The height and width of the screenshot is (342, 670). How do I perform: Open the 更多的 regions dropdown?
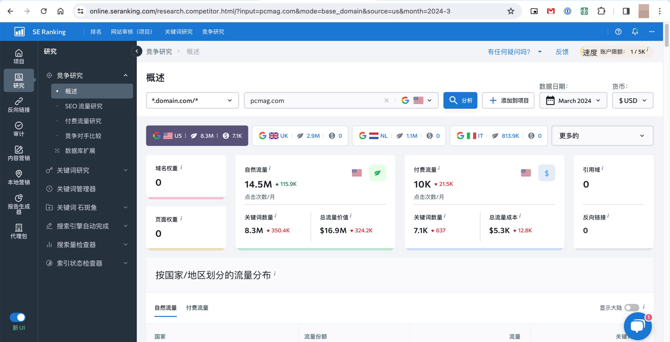[x=602, y=136]
